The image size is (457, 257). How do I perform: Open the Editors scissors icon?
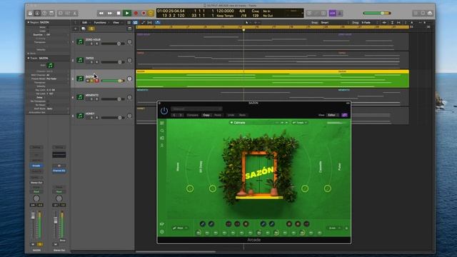(x=75, y=13)
